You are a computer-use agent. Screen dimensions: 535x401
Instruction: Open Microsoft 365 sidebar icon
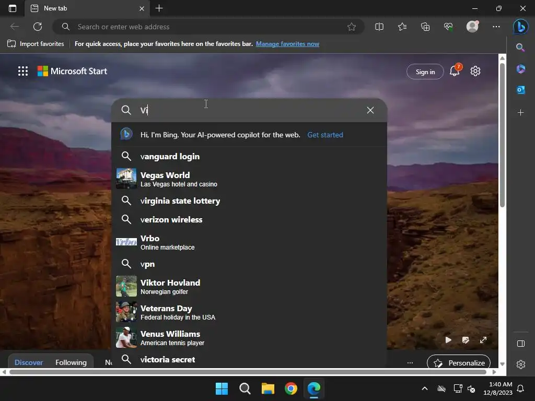(x=521, y=69)
